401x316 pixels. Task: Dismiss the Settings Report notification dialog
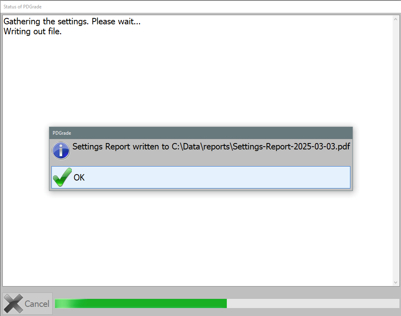coord(199,177)
